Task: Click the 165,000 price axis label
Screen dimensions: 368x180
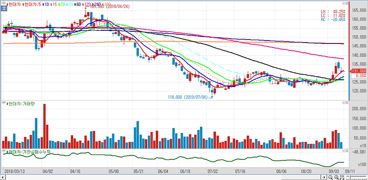Action: (359, 11)
